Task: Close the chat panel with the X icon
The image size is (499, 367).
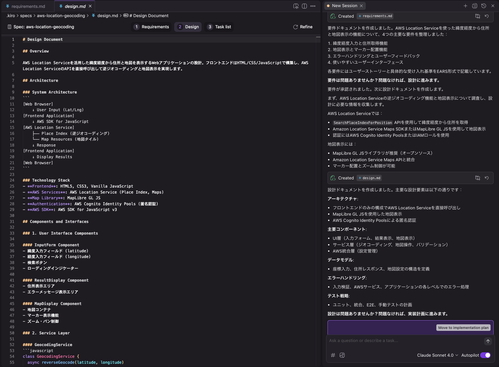Action: (493, 6)
